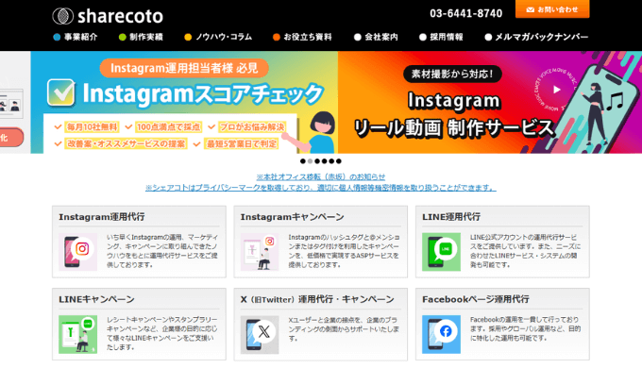642x368 pixels.
Task: Open the Instagramスコアチェック banner
Action: (x=184, y=102)
